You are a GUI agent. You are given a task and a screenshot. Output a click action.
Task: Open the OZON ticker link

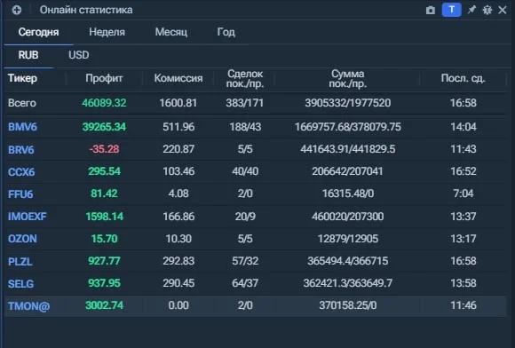22,239
